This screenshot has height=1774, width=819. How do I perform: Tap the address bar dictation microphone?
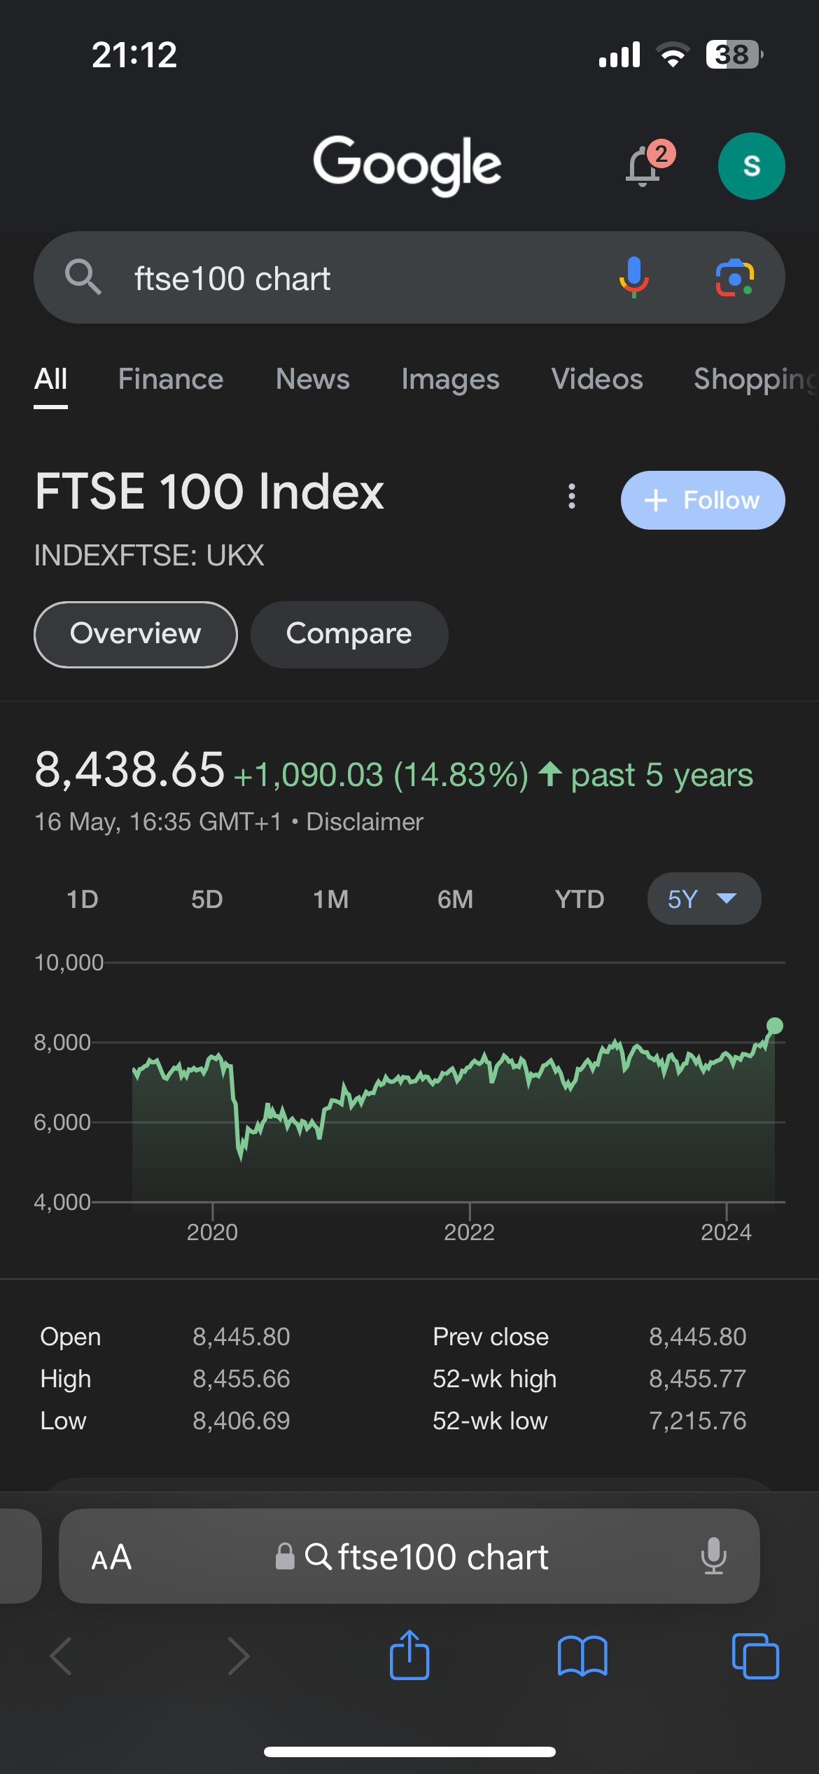pyautogui.click(x=713, y=1557)
